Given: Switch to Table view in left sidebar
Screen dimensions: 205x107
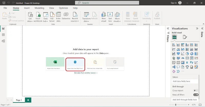Looking at the screenshot, I should coord(3,35).
